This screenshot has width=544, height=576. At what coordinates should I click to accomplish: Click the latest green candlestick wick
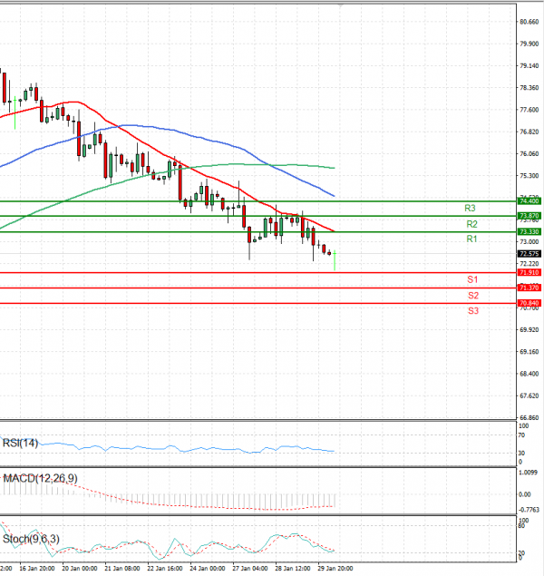(x=335, y=261)
